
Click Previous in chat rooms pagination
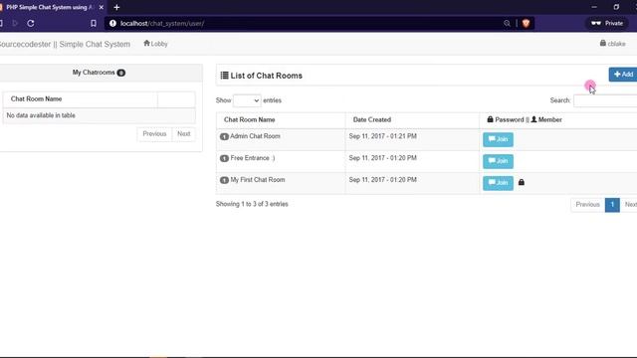click(587, 205)
